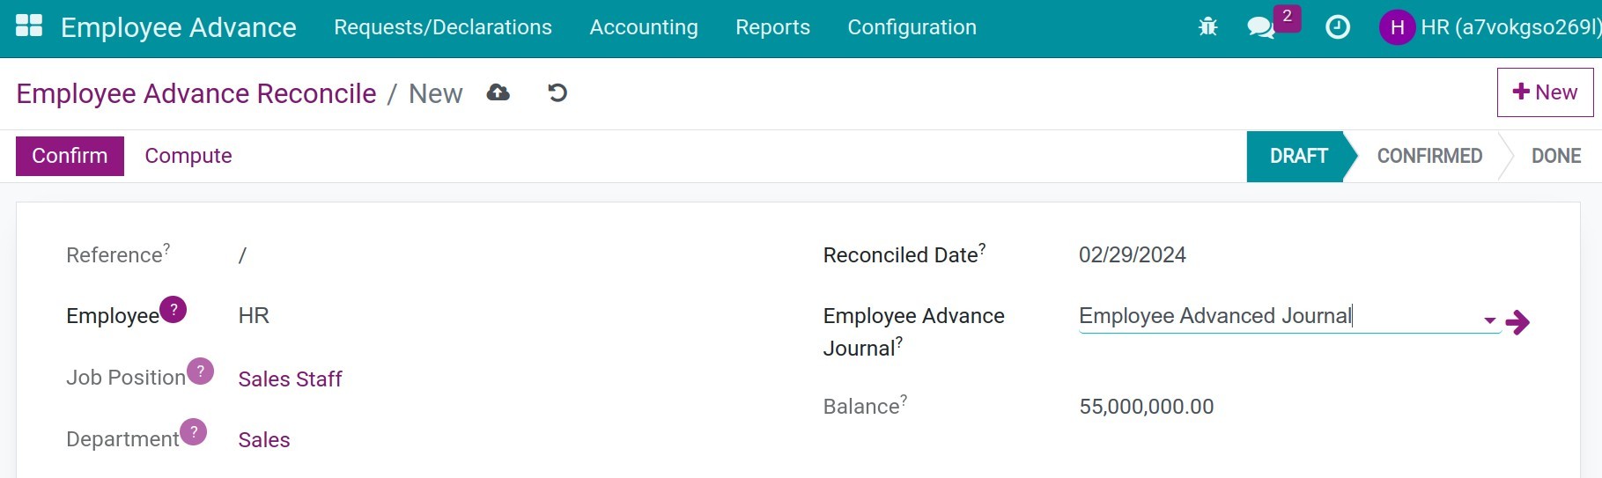Open journal record via arrow link icon
Image resolution: width=1602 pixels, height=478 pixels.
(1517, 322)
